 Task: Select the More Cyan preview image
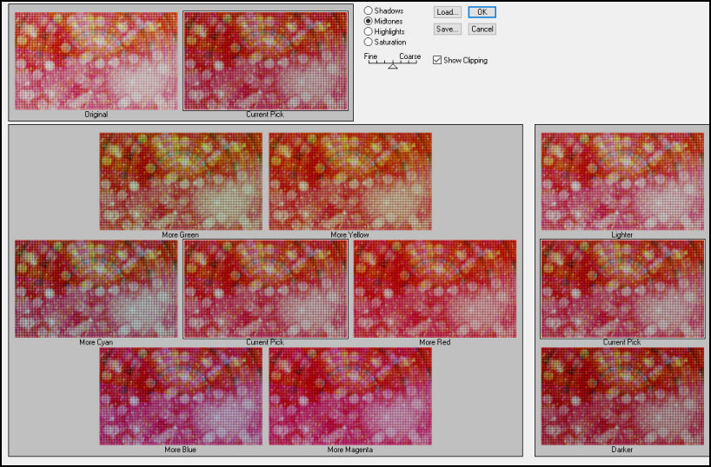[96, 289]
